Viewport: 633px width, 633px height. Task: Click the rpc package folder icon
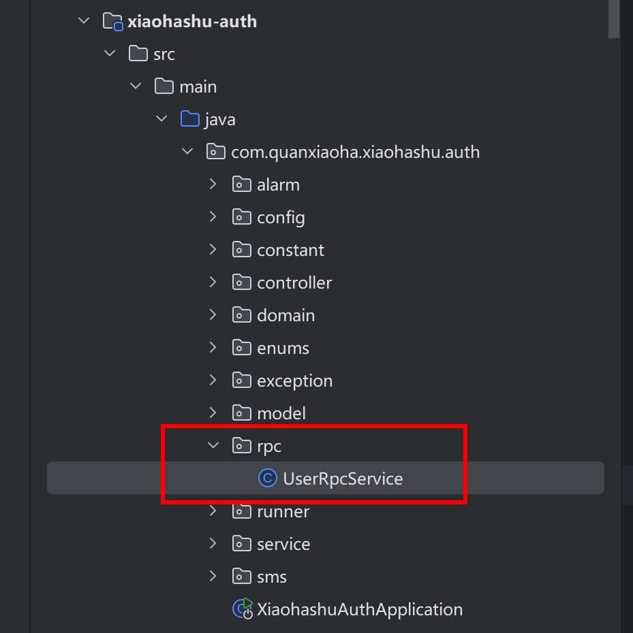(242, 446)
